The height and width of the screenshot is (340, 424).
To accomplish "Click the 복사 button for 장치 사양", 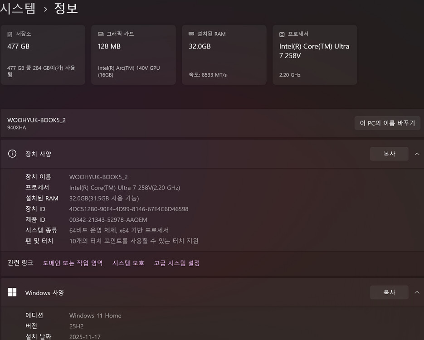I will coord(389,154).
